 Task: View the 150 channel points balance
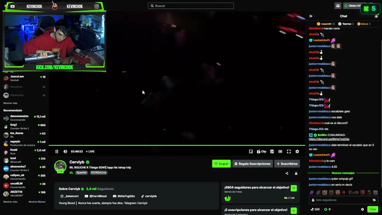click(x=315, y=209)
